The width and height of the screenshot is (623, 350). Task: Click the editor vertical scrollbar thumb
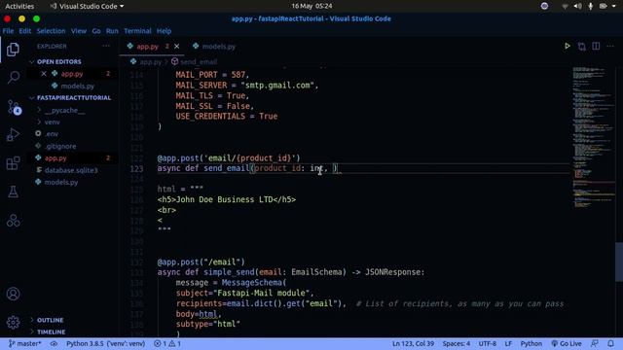point(619,262)
